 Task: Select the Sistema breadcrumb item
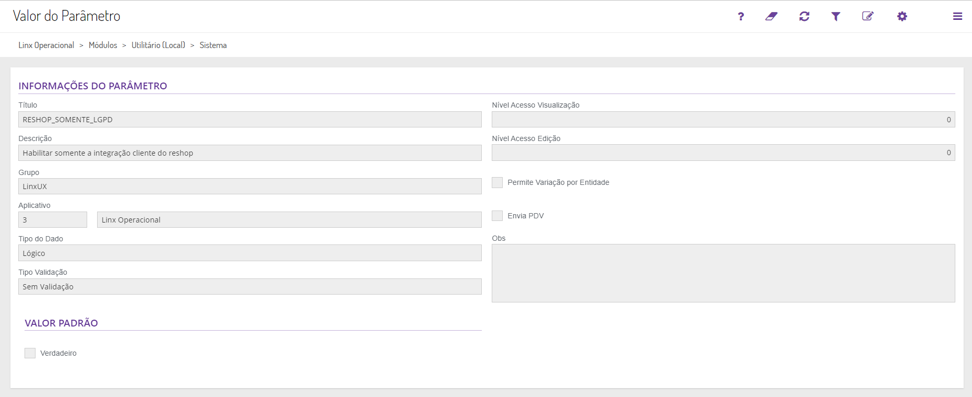point(213,45)
